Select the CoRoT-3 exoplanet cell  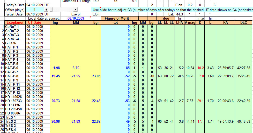pyautogui.click(x=15, y=35)
